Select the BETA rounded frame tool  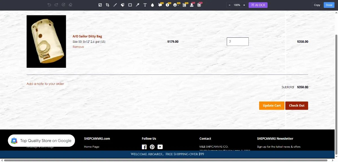pos(199,4)
